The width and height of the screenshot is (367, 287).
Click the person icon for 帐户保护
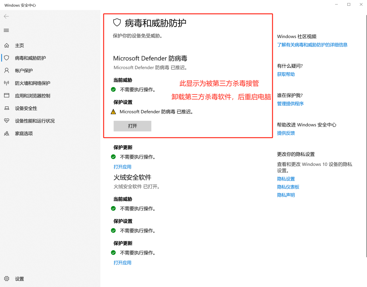click(6, 70)
